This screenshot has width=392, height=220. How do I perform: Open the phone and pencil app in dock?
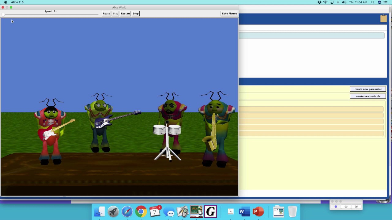coord(183,211)
